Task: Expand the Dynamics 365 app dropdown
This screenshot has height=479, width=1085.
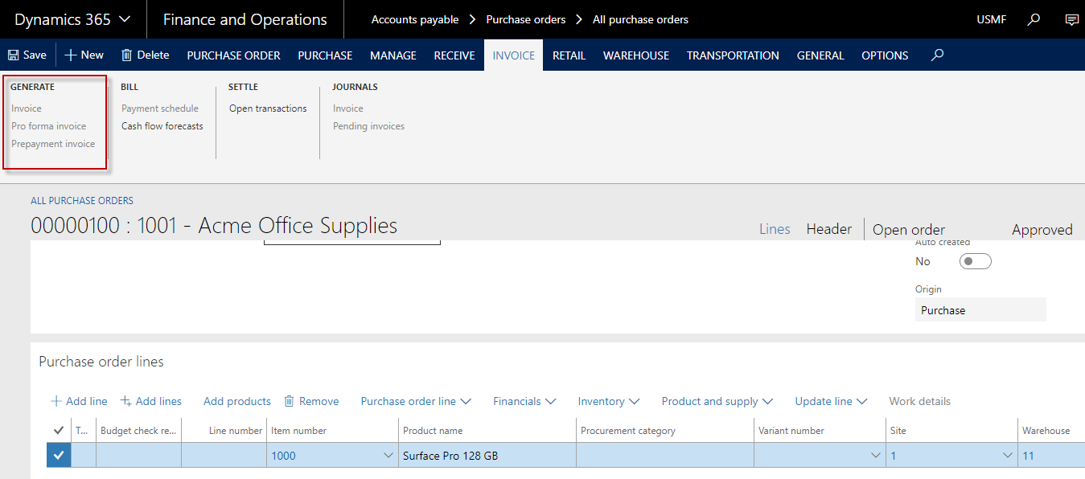Action: tap(124, 19)
